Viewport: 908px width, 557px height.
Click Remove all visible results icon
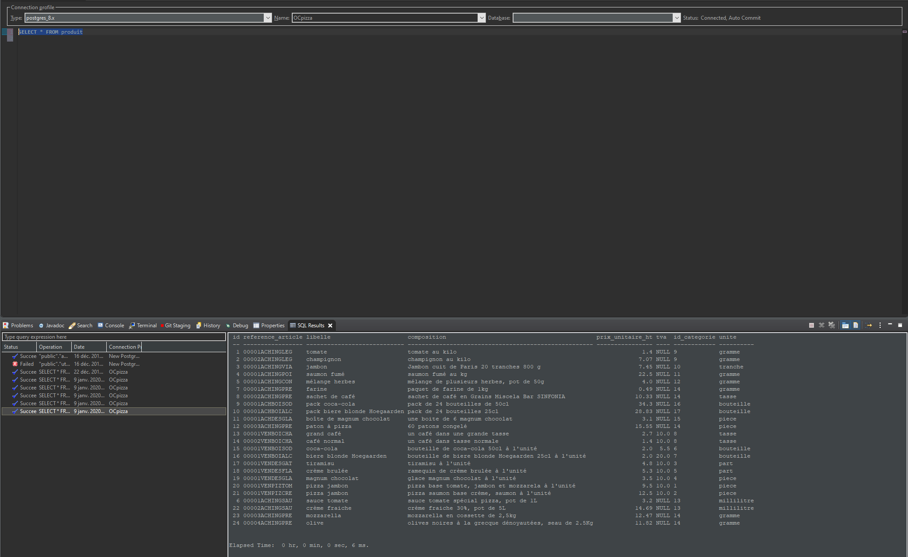(x=831, y=325)
